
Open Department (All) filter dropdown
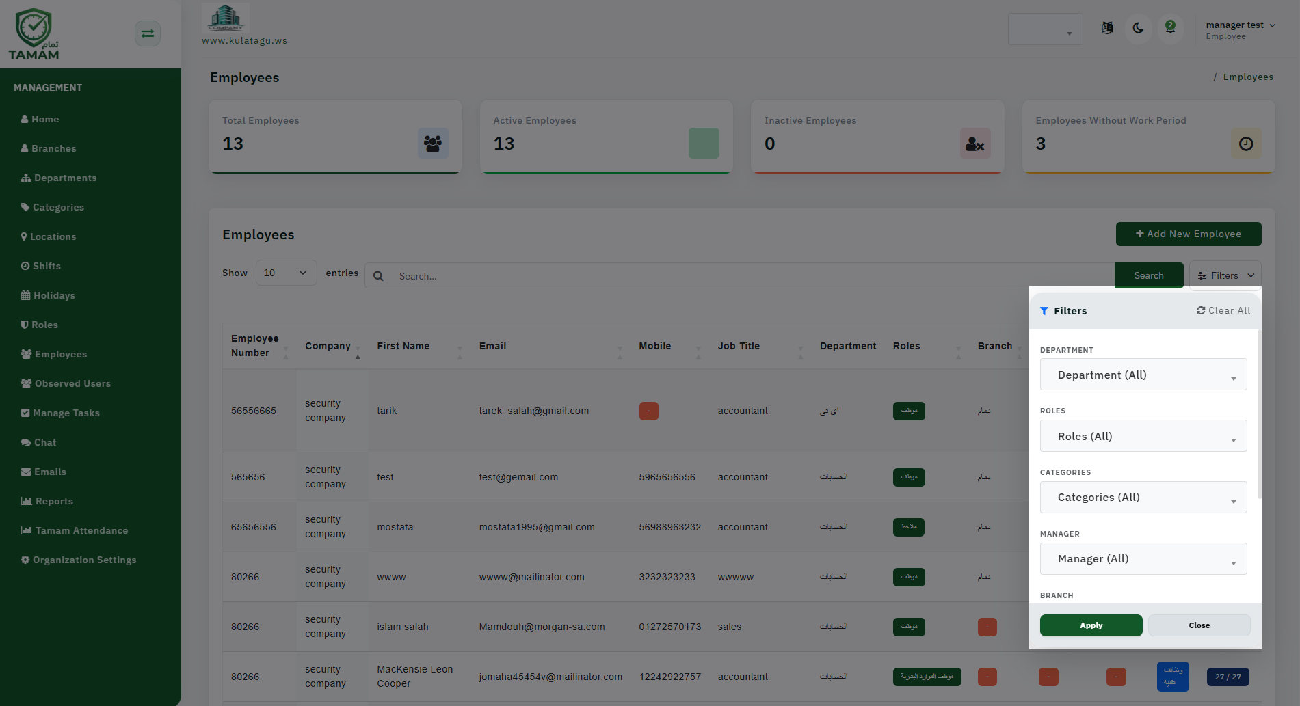click(1143, 375)
